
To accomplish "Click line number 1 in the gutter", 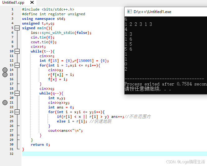I will click(x=12, y=9).
